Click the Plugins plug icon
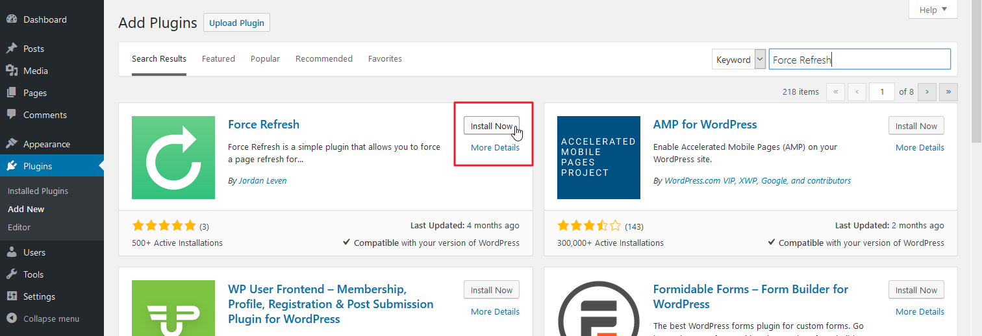982x336 pixels. coord(12,166)
